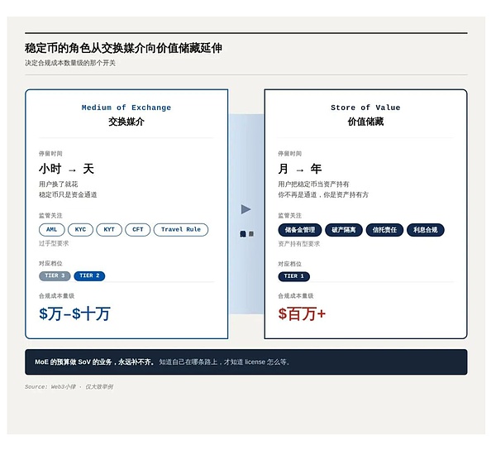Click the KYT pill tag
Viewport: 496px width, 450px height.
pos(108,230)
